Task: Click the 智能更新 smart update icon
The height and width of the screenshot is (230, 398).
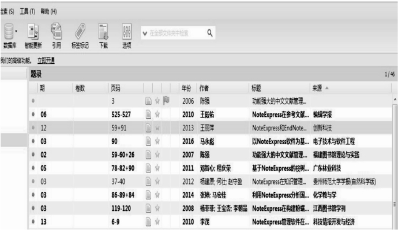Action: click(x=33, y=31)
